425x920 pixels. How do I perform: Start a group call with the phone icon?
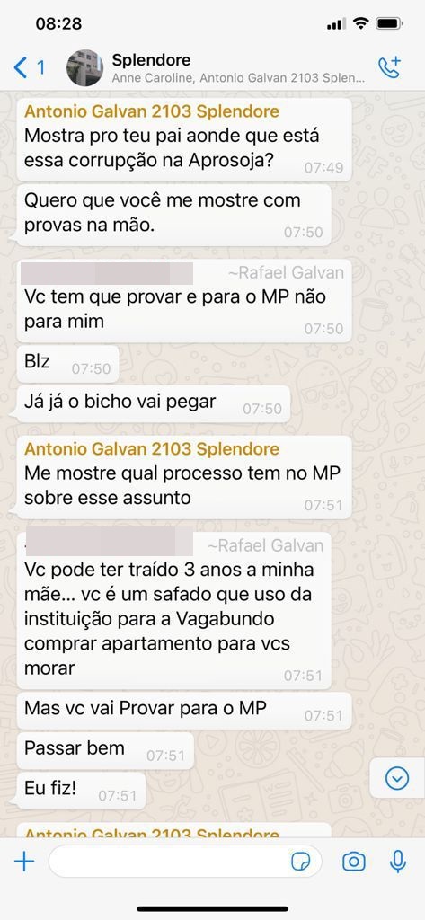[388, 67]
